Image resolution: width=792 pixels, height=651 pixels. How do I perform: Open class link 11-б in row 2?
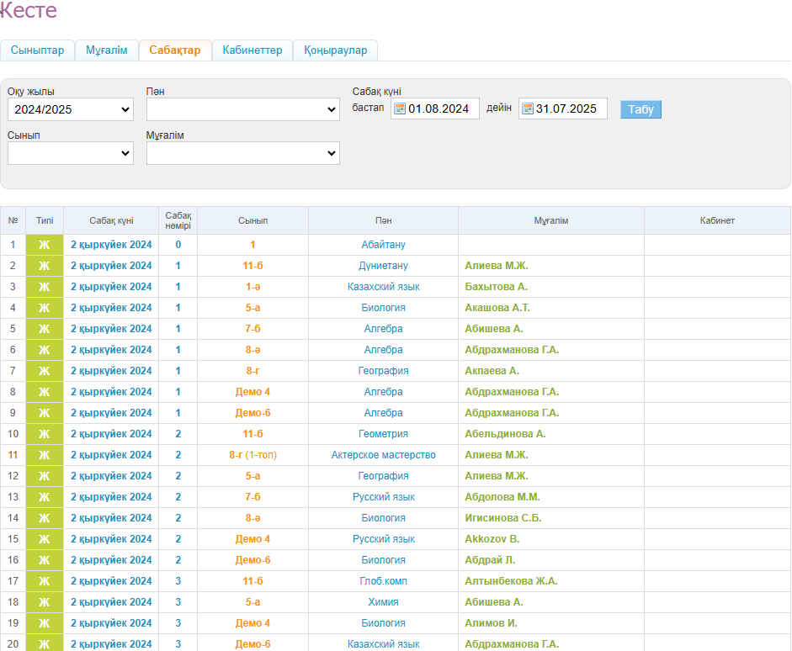252,266
